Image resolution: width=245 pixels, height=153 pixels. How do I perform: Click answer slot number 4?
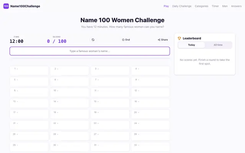pos(150,70)
